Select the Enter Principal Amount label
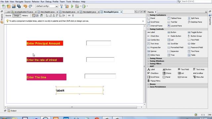The height and width of the screenshot is (119, 212). pyautogui.click(x=45, y=43)
